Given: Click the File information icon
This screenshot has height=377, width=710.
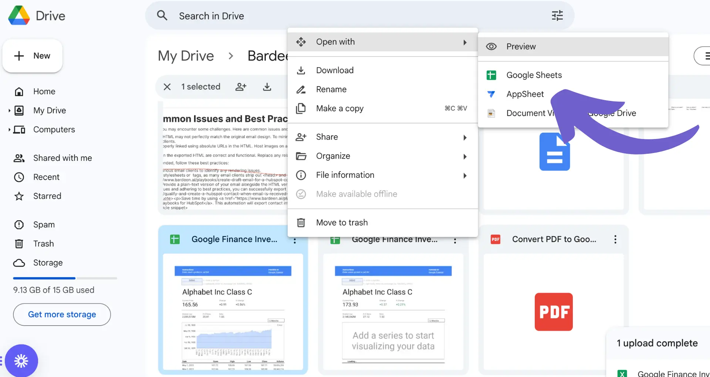Looking at the screenshot, I should 301,175.
